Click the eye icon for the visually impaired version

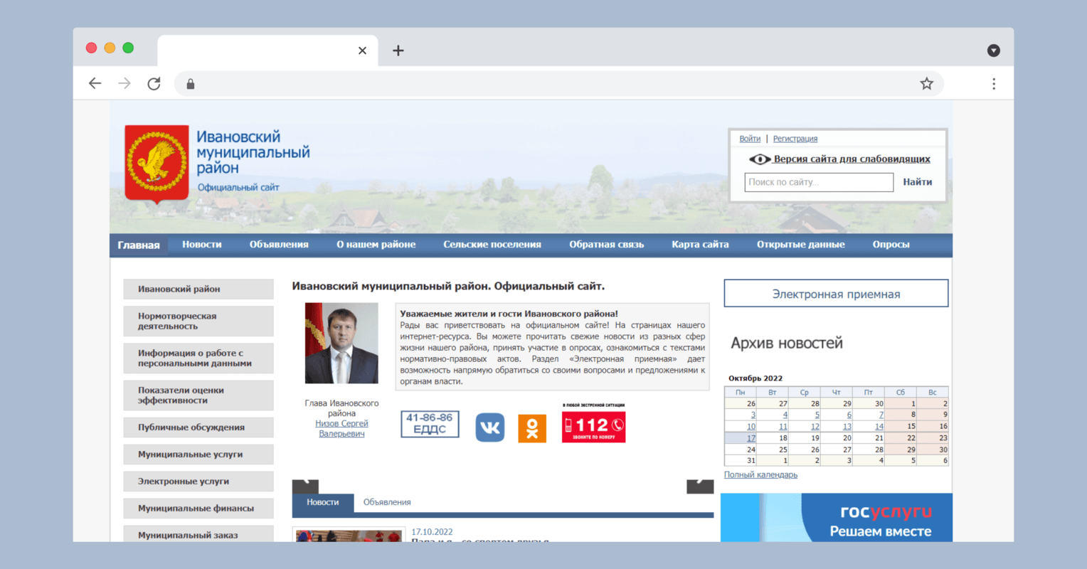pyautogui.click(x=759, y=159)
